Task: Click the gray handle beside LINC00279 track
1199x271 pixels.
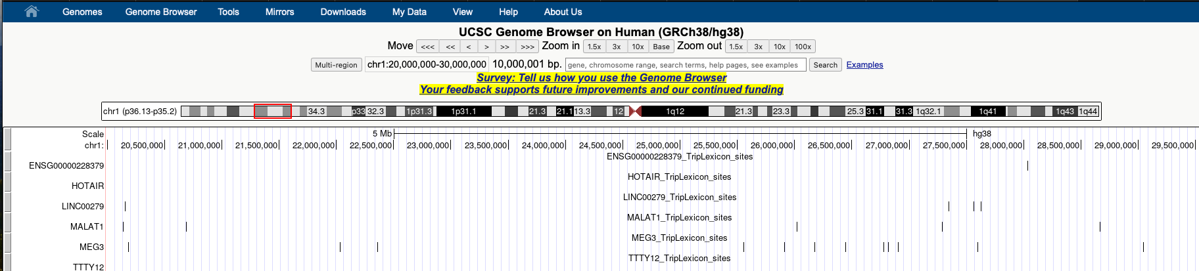Action: tap(8, 203)
